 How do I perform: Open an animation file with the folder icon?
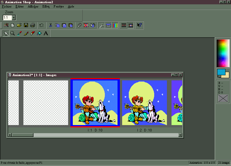tap(19, 25)
